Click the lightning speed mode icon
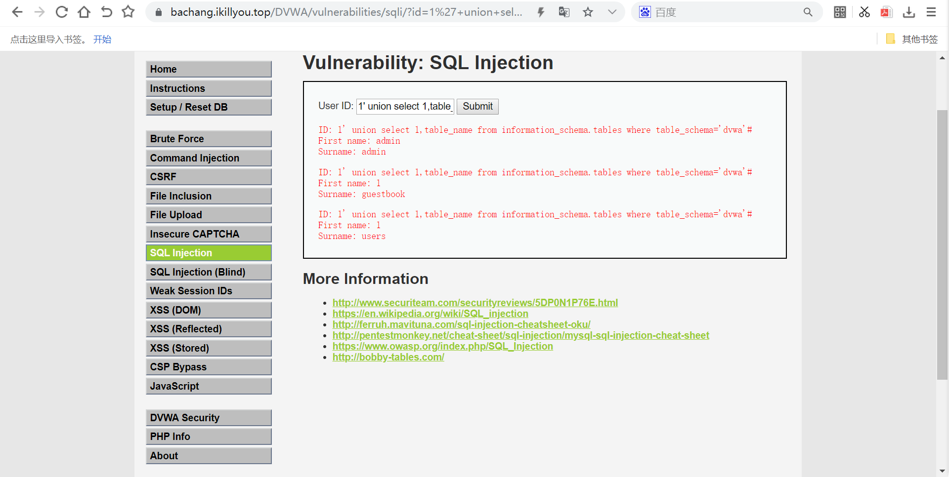 point(541,12)
